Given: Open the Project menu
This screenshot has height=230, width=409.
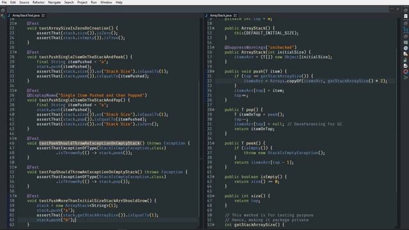Looking at the screenshot, I should [82, 3].
